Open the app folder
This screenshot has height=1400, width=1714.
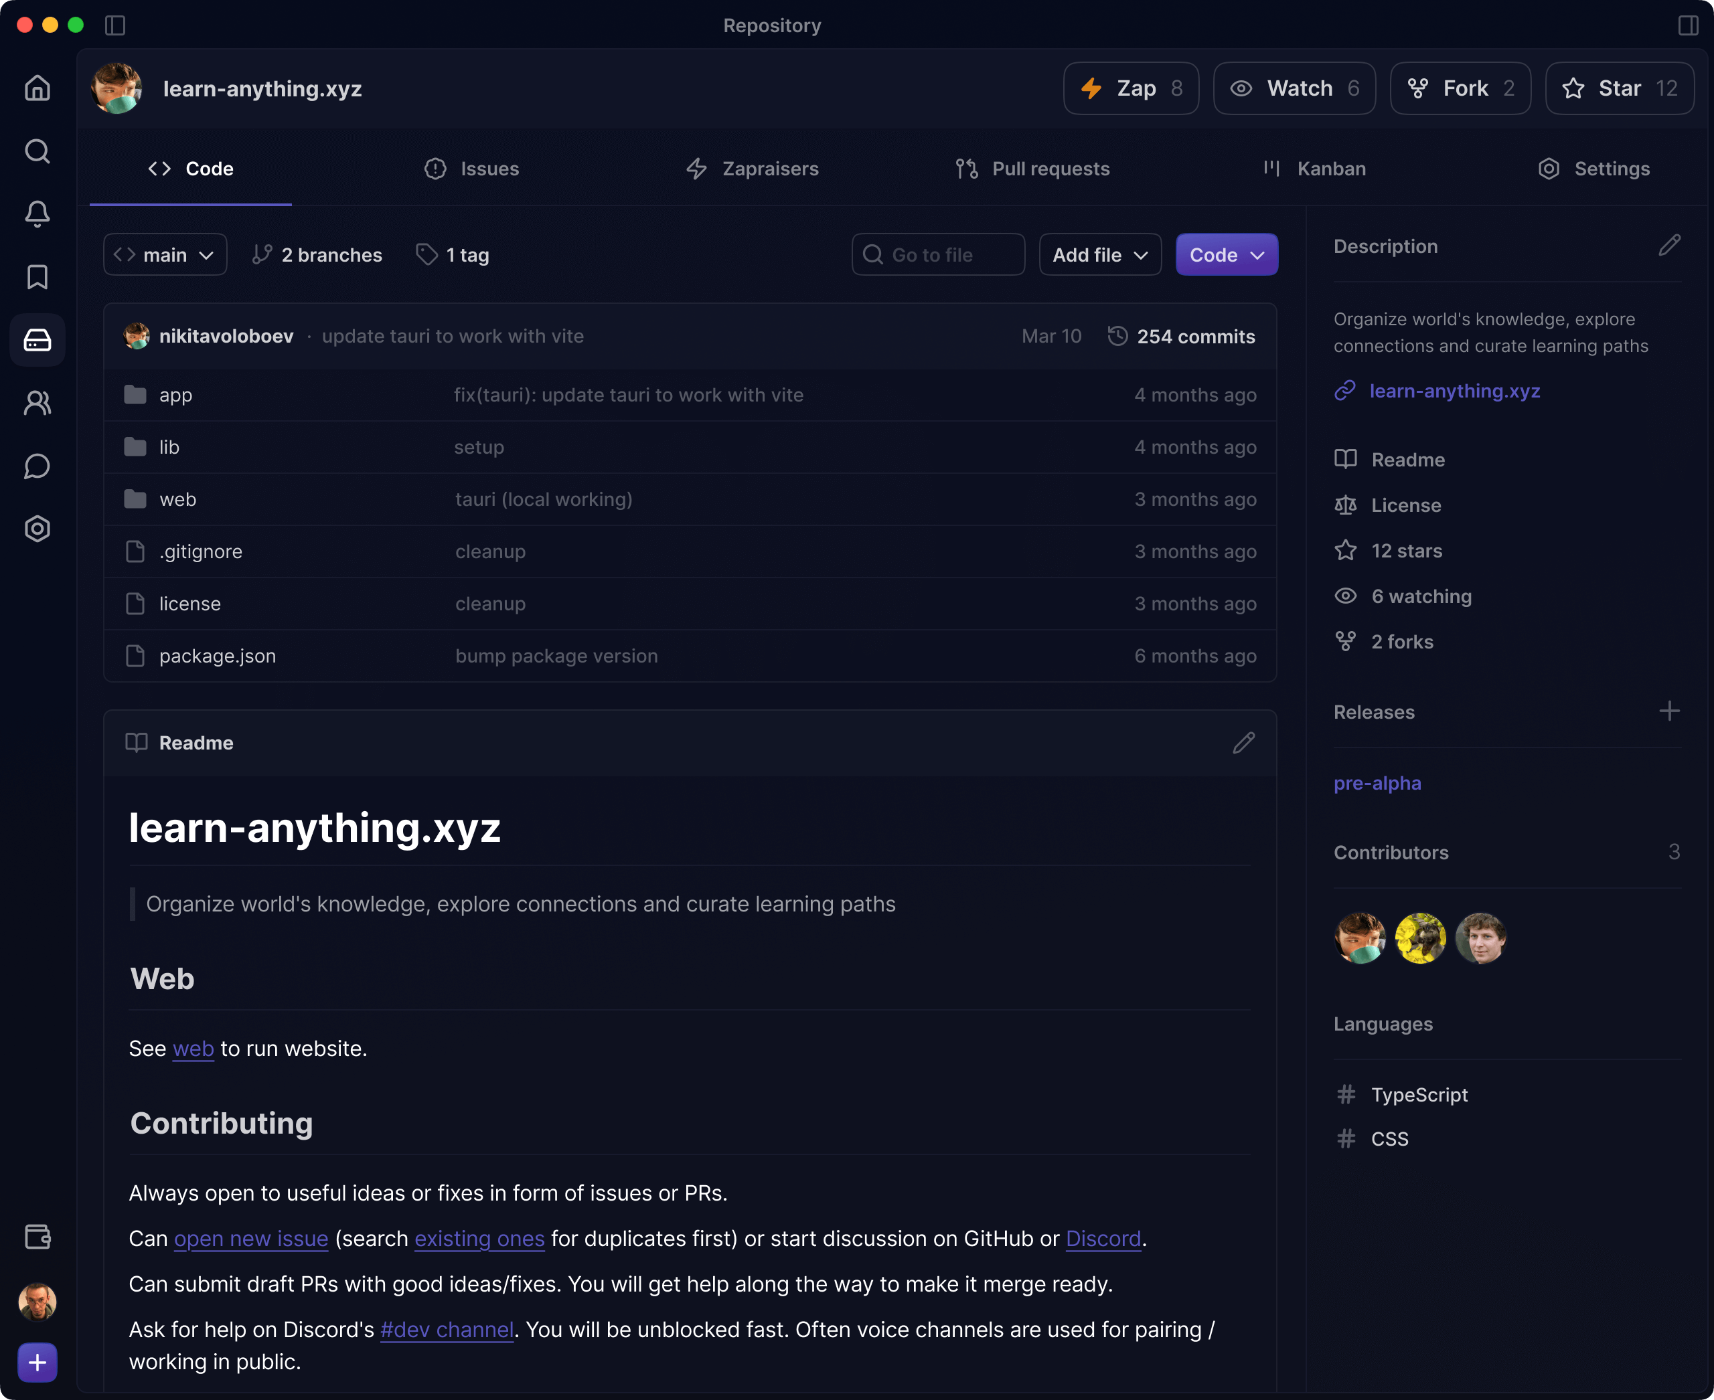(175, 395)
